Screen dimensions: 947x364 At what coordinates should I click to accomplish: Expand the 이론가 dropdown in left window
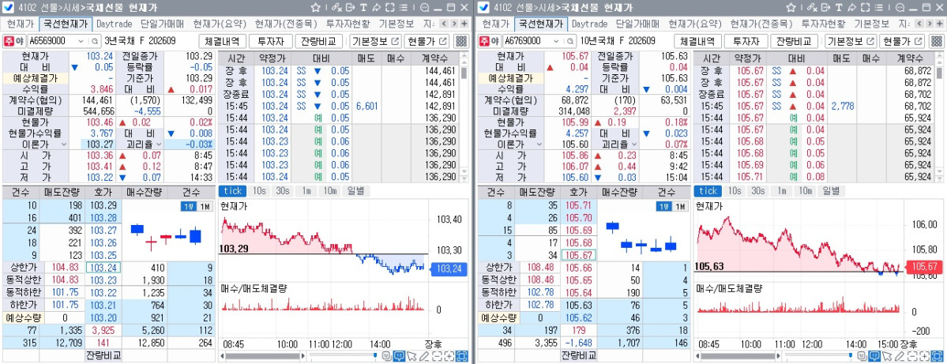[x=63, y=144]
